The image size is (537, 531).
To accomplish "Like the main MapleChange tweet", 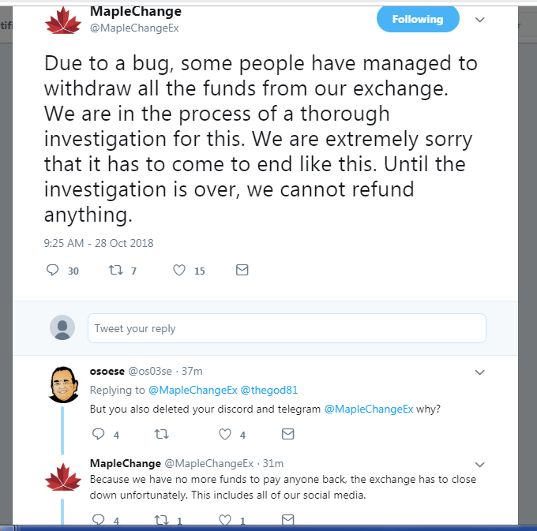I will [x=179, y=271].
